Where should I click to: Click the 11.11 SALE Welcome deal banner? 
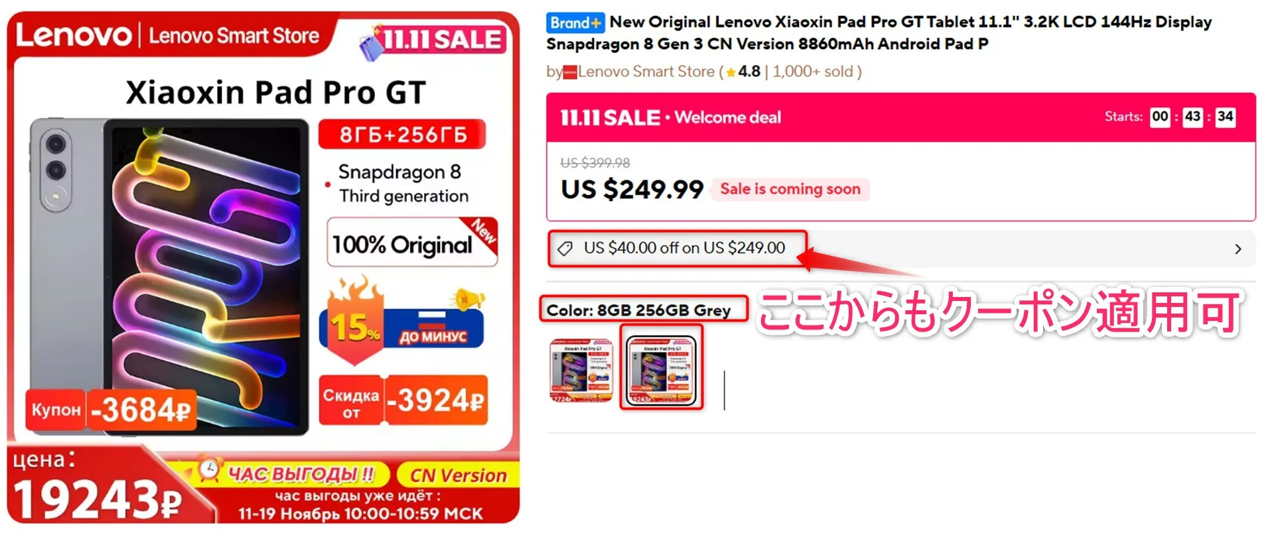901,117
